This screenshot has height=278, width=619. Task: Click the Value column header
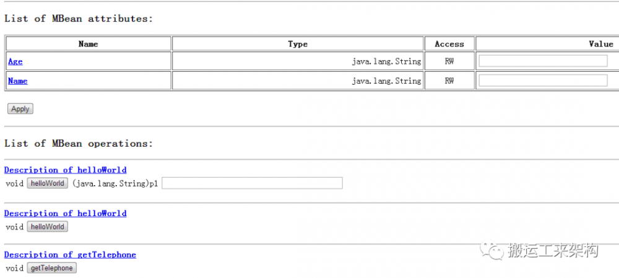(600, 44)
